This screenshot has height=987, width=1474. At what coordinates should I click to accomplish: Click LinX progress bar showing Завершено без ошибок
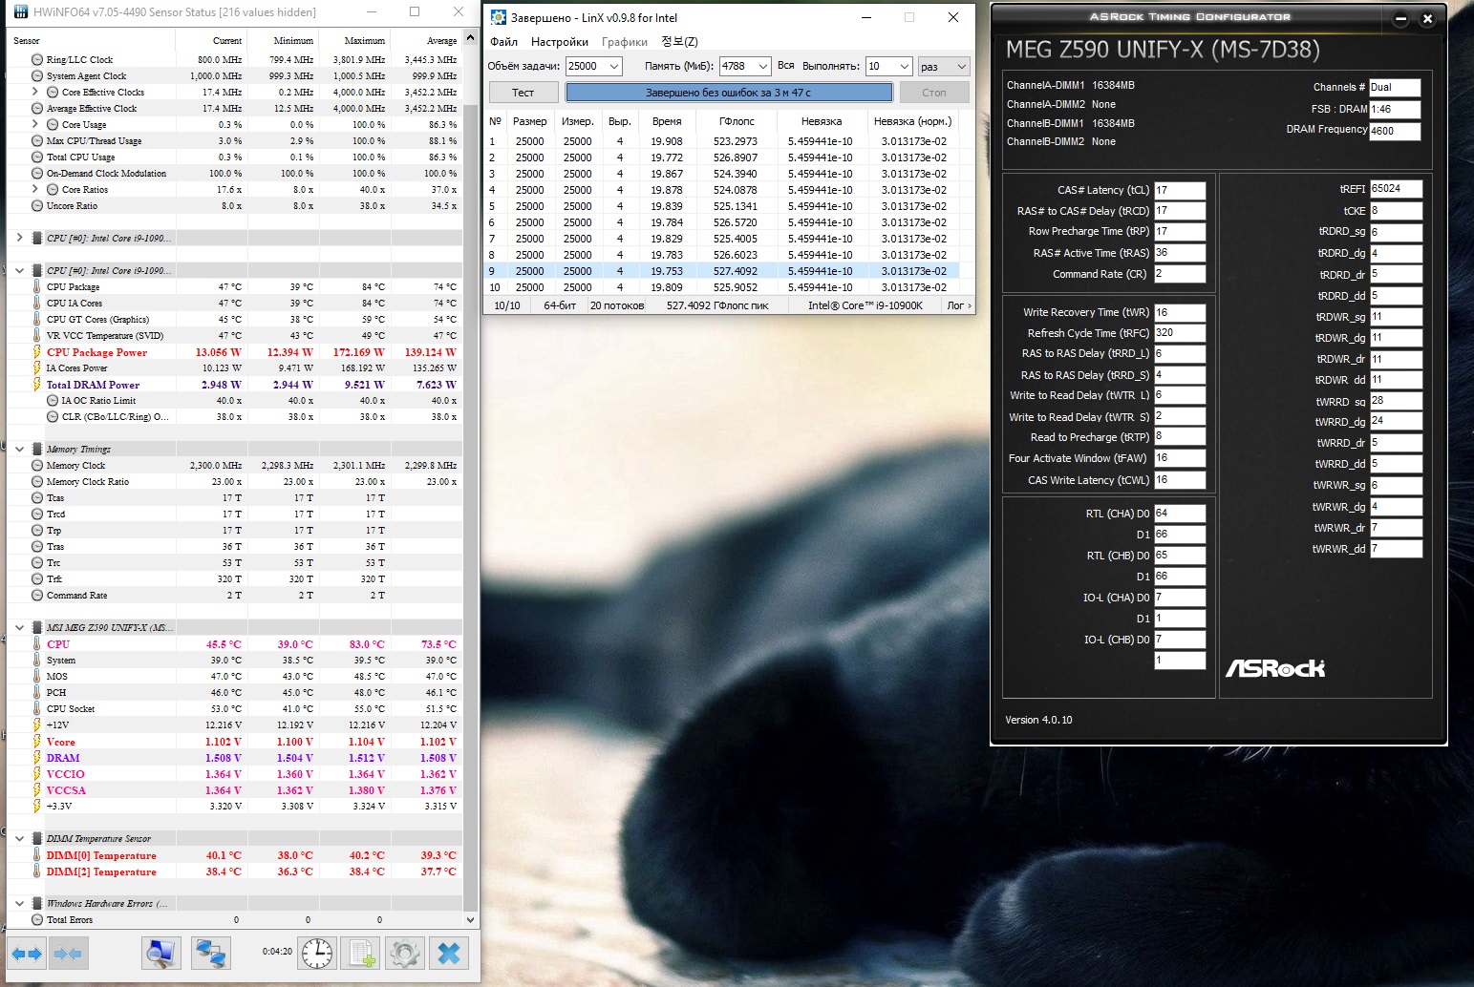[x=729, y=93]
